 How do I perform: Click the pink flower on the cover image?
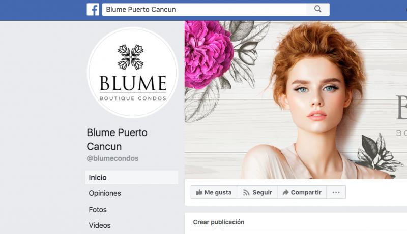(x=208, y=54)
